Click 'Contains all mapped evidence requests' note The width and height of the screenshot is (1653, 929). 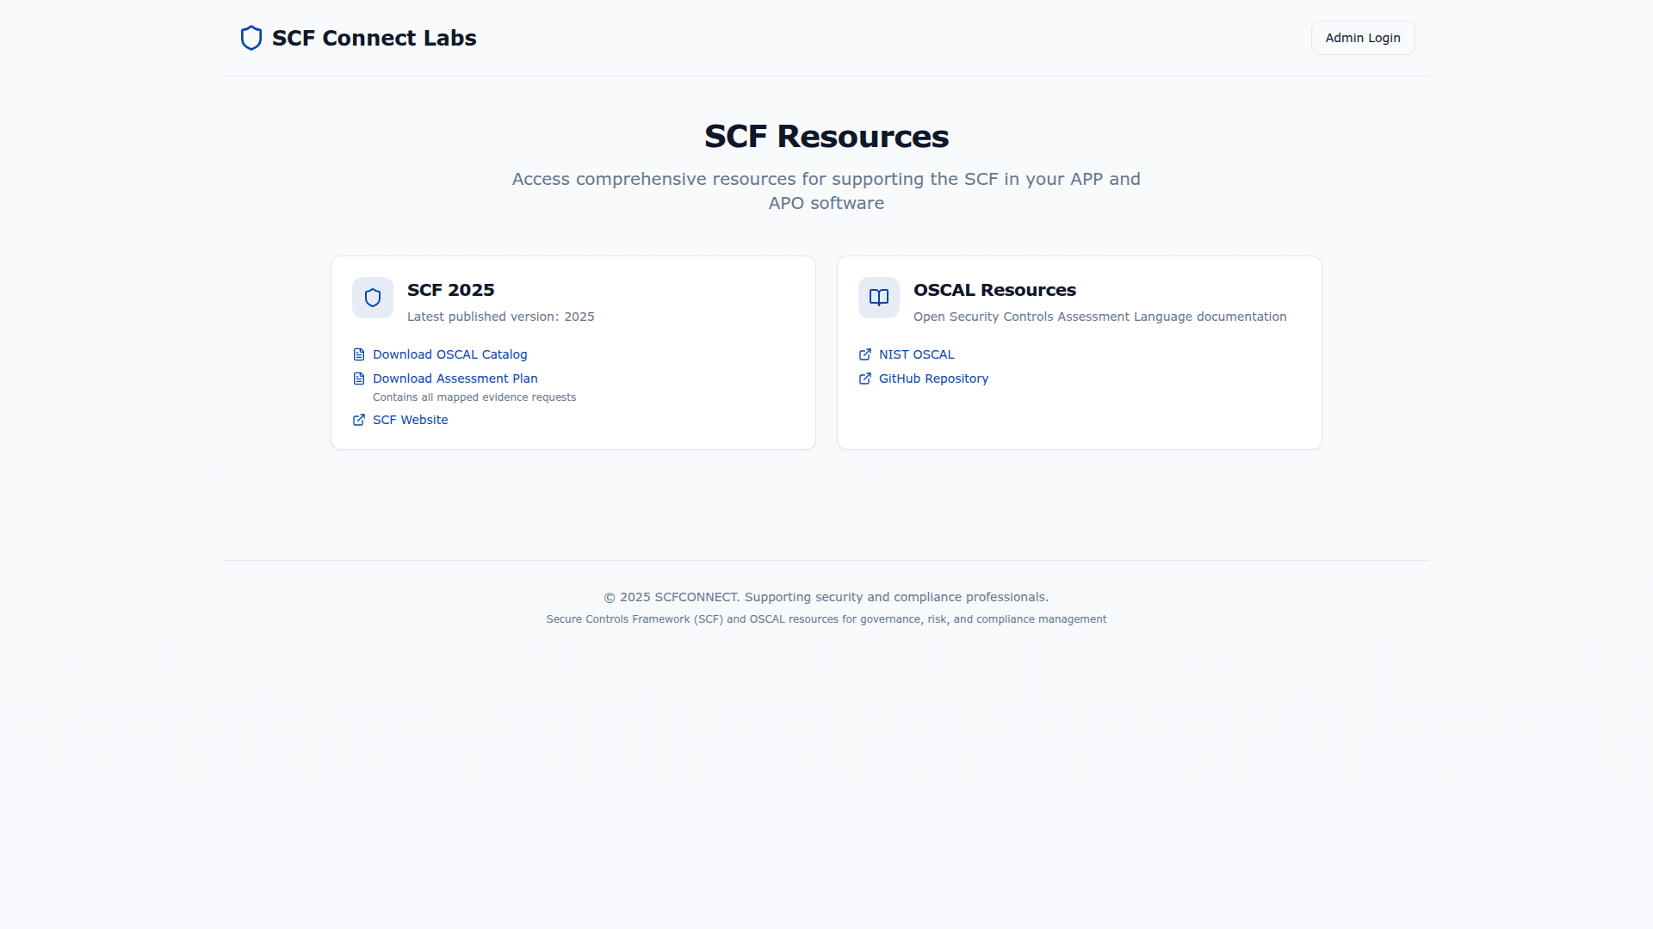click(474, 397)
